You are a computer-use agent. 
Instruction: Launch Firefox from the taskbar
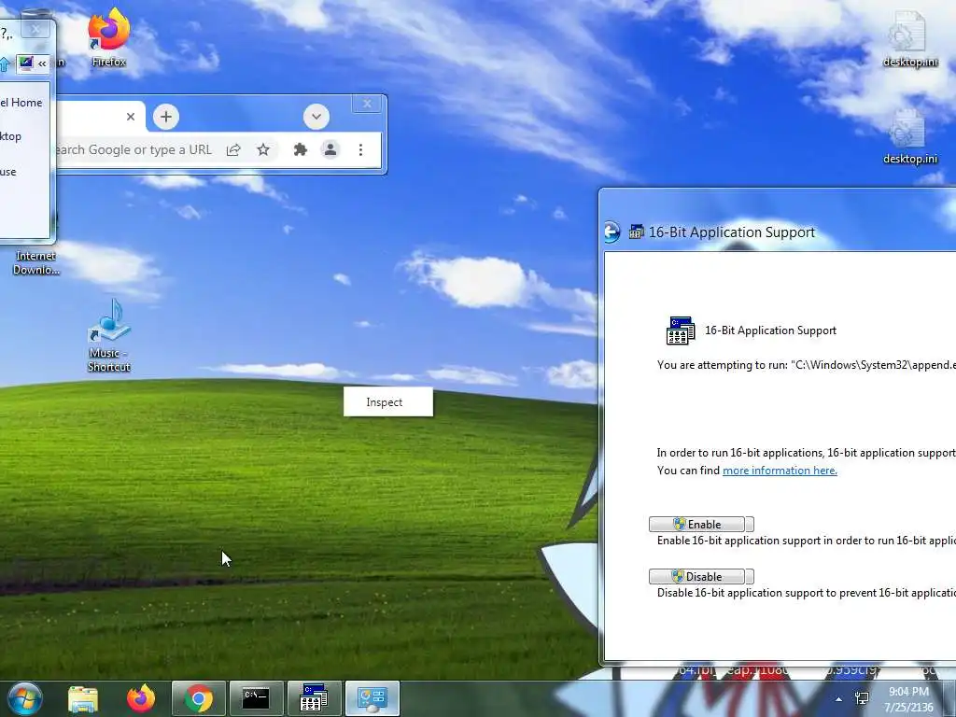pos(141,698)
